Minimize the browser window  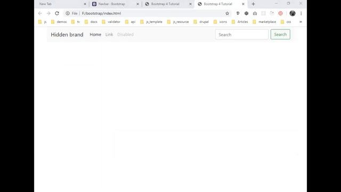pos(276,4)
